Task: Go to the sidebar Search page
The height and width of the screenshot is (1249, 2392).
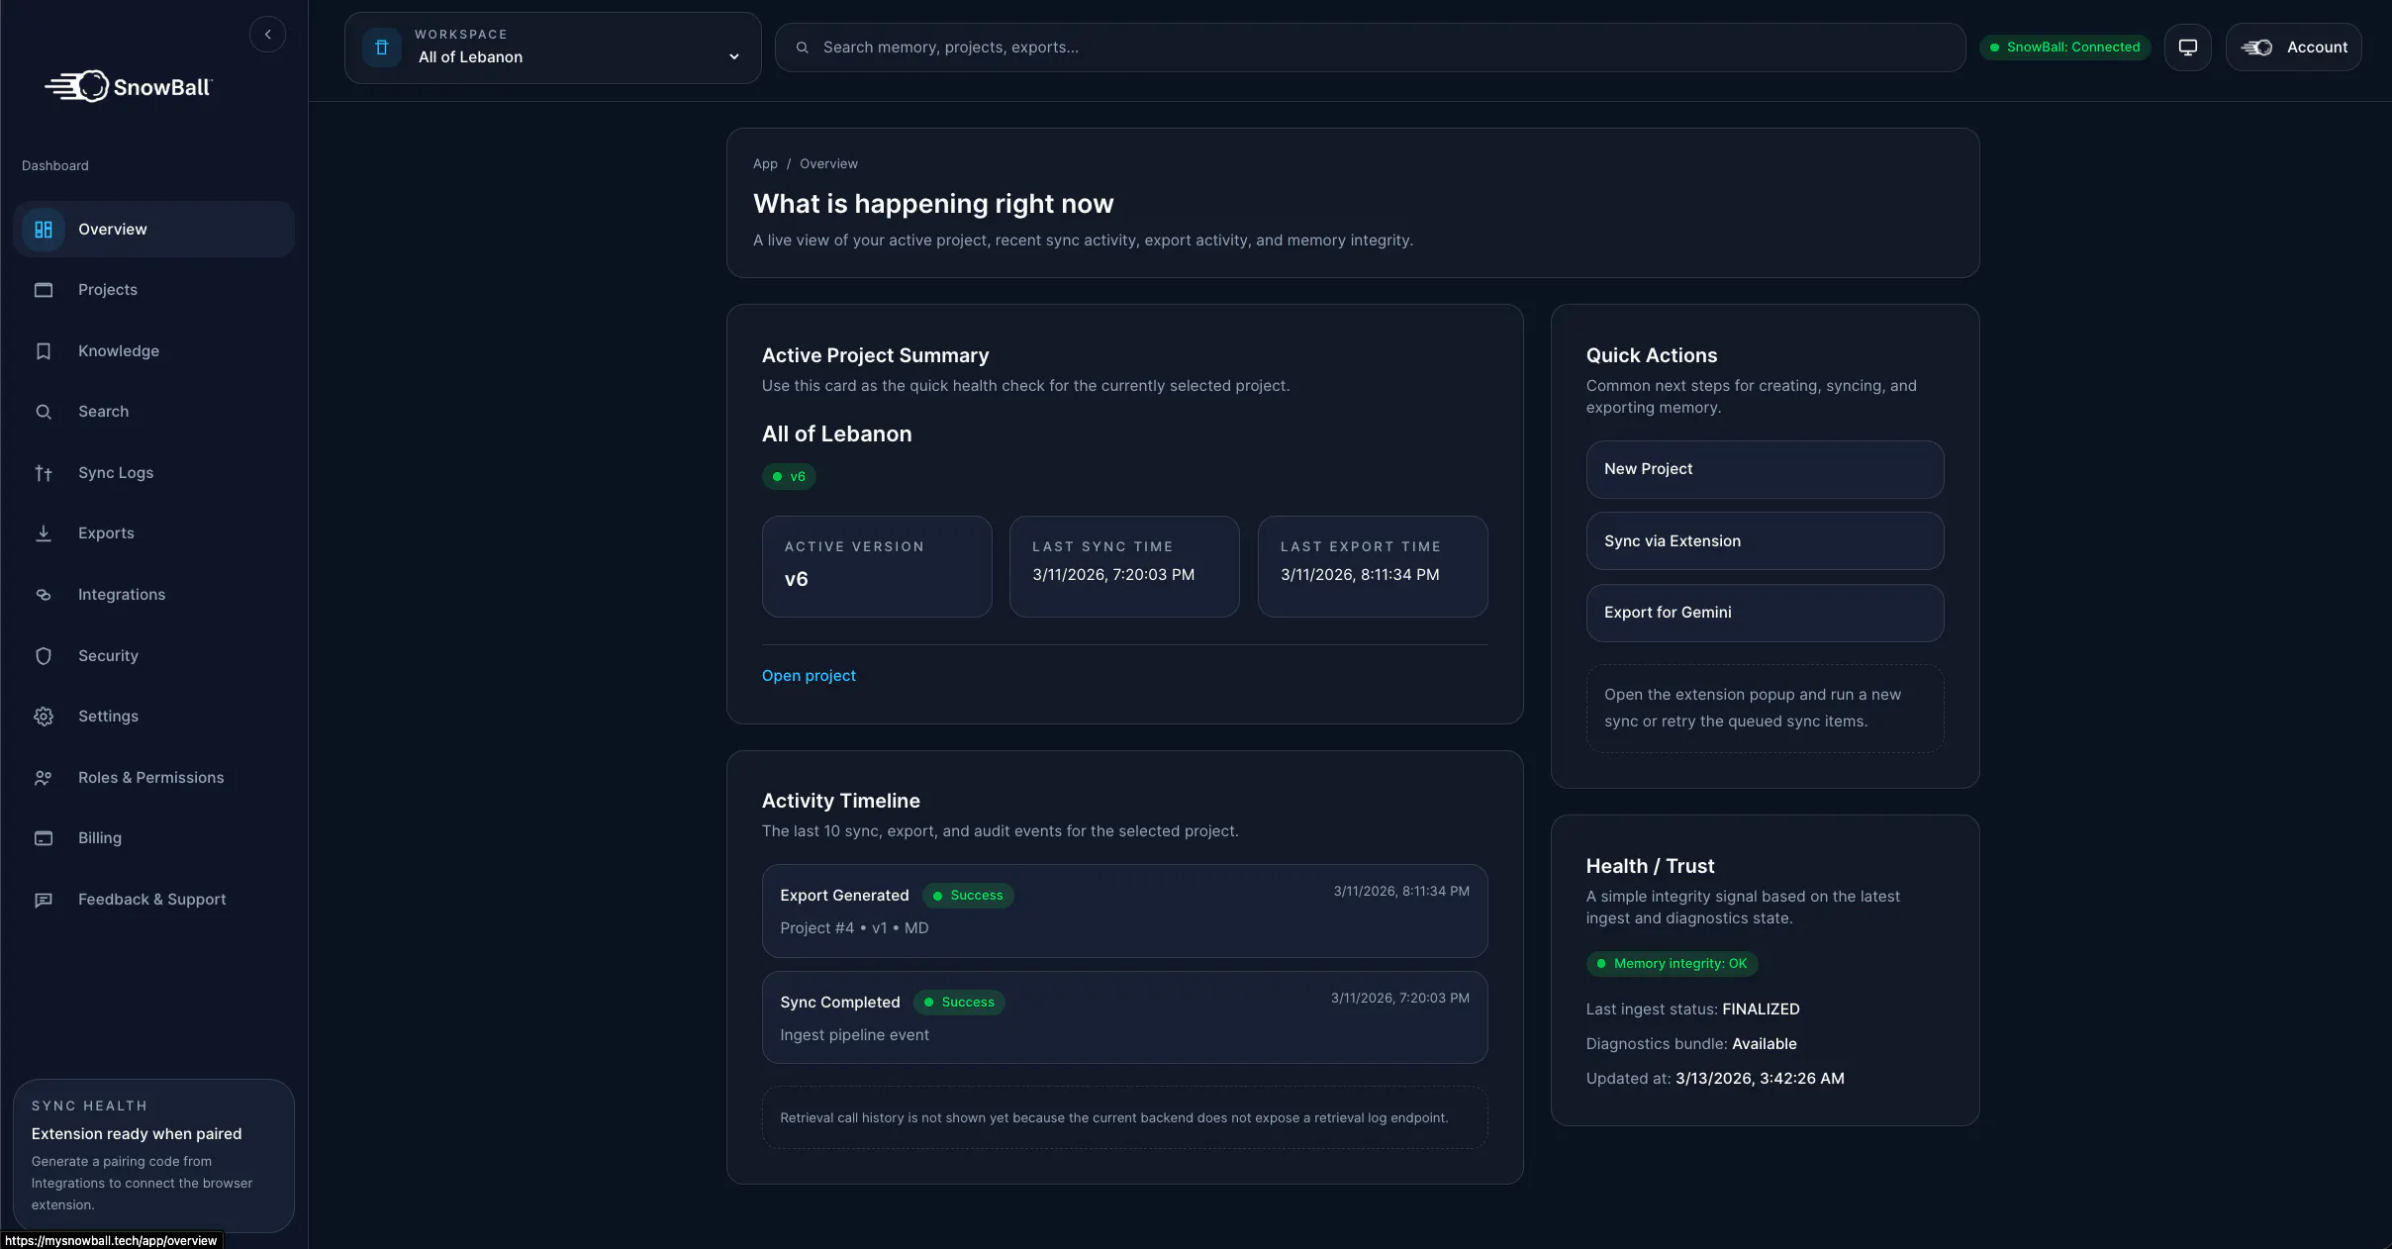Action: click(x=153, y=412)
